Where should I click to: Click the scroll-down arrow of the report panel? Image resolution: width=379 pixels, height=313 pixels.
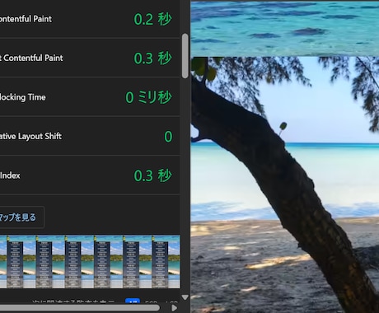(x=185, y=297)
